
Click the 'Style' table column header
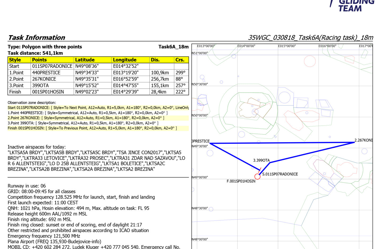tap(15, 60)
